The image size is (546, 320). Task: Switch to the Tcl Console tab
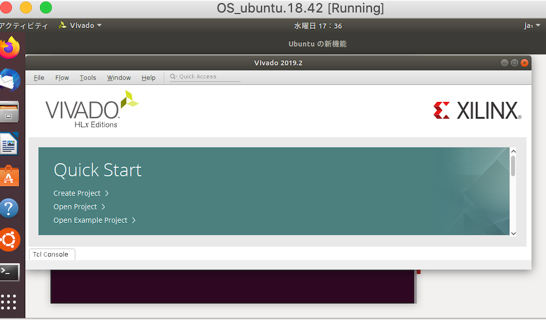pos(52,254)
